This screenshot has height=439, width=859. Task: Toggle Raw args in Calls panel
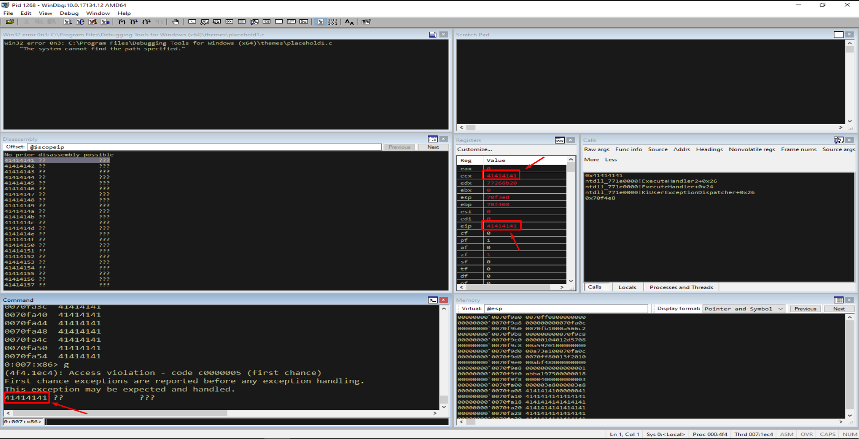click(x=597, y=149)
